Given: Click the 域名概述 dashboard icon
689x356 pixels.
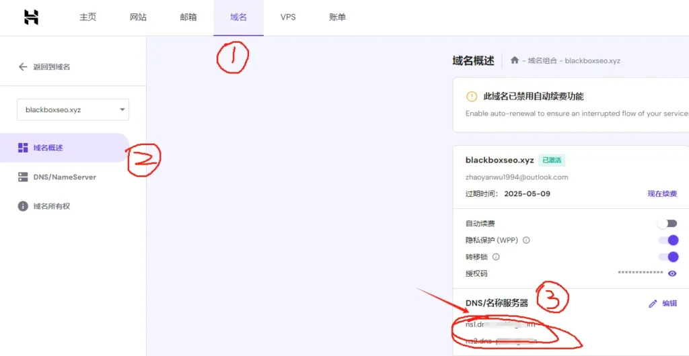Looking at the screenshot, I should [x=23, y=148].
